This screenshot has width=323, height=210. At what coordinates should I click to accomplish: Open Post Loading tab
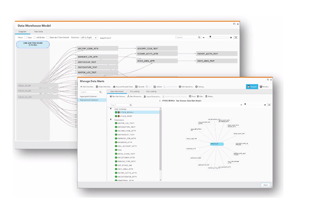(x=151, y=92)
